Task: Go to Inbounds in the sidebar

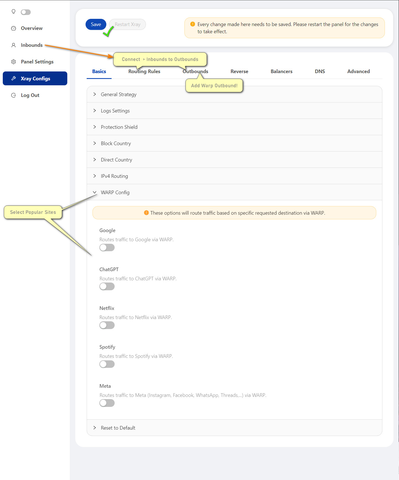Action: click(35, 45)
